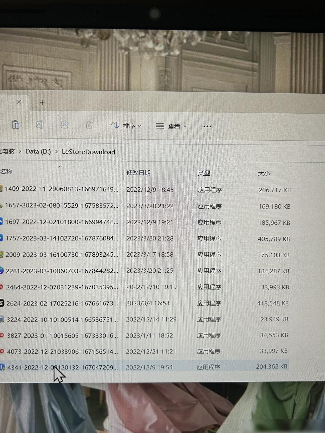This screenshot has height=433, width=325.
Task: Open the three-dot more options menu
Action: click(x=207, y=126)
